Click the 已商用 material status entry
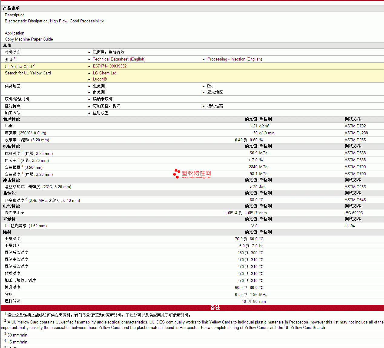This screenshot has height=348, width=384. pos(109,52)
